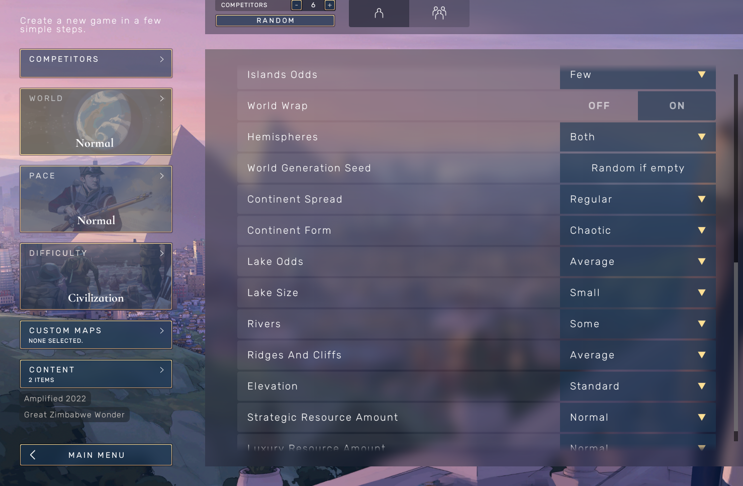Image resolution: width=743 pixels, height=486 pixels.
Task: Turn World Wrap on
Action: [x=677, y=106]
